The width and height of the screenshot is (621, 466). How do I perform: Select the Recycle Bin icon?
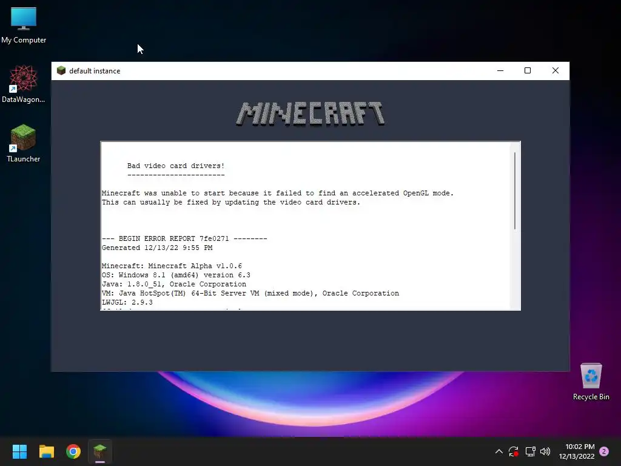pos(591,382)
